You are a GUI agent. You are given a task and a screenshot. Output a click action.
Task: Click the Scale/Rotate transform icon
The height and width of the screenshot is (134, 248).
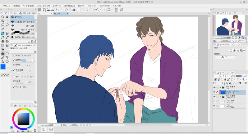pos(78,10)
